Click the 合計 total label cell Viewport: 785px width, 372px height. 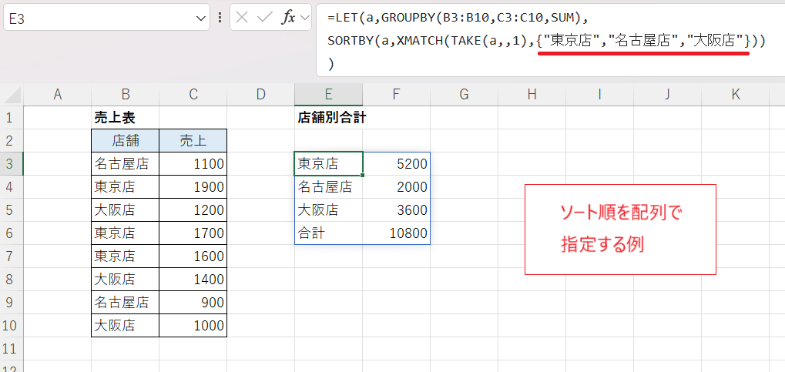(328, 233)
